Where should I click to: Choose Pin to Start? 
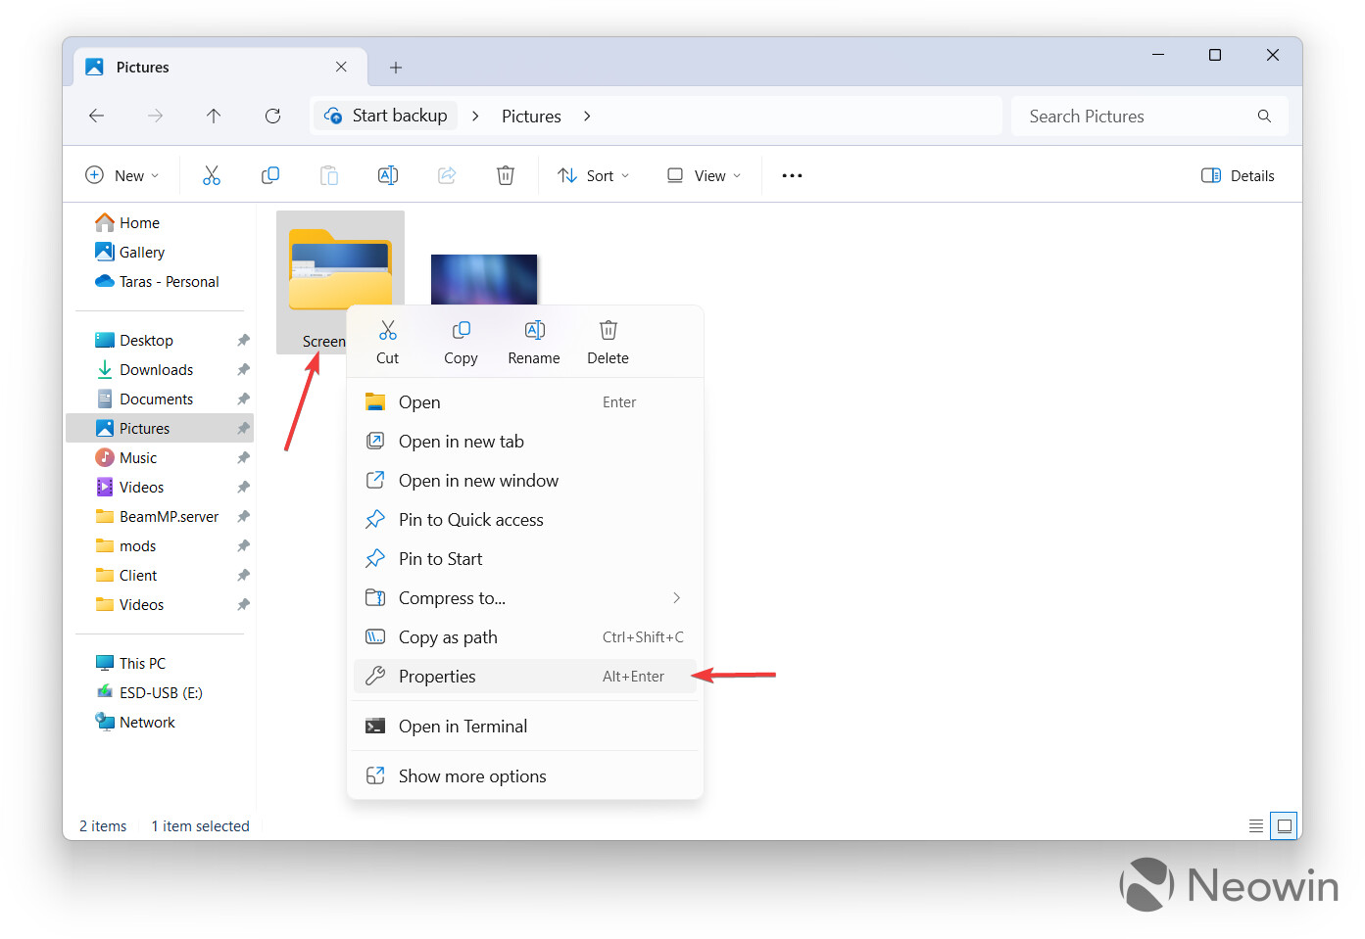pos(525,559)
